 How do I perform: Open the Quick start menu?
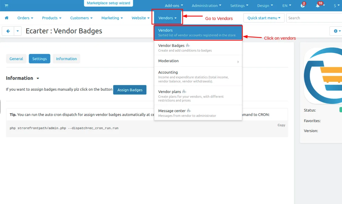(264, 18)
